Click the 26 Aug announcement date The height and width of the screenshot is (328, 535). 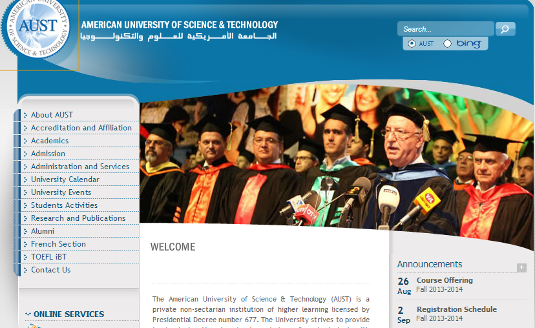(x=404, y=286)
